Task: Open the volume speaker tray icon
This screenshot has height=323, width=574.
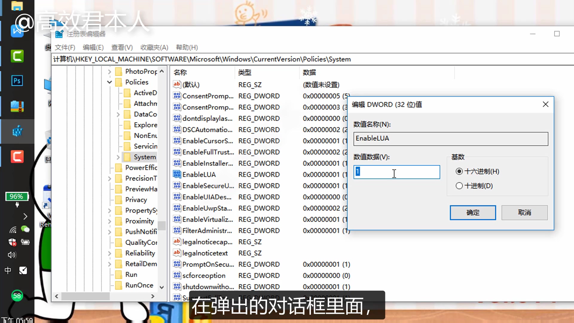Action: tap(12, 255)
